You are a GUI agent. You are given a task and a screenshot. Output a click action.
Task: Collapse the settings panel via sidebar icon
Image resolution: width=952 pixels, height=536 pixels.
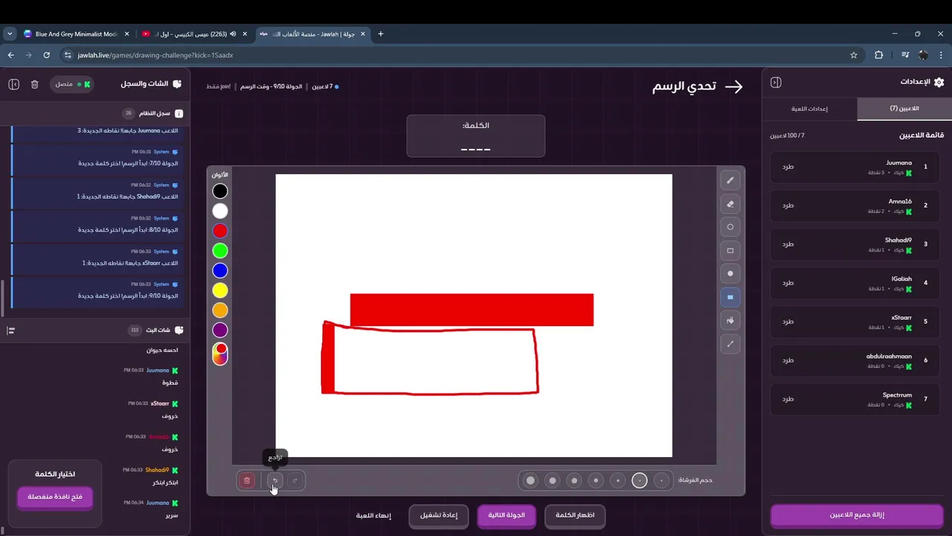[x=776, y=83]
